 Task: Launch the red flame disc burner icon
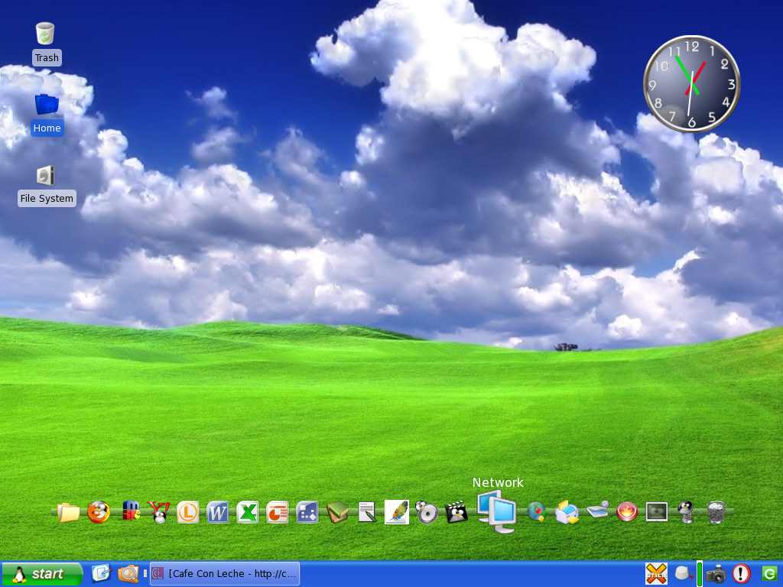pos(627,512)
